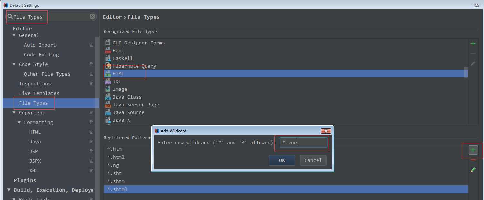Click the copy icon next to Auto Import
This screenshot has height=200, width=484.
(91, 45)
